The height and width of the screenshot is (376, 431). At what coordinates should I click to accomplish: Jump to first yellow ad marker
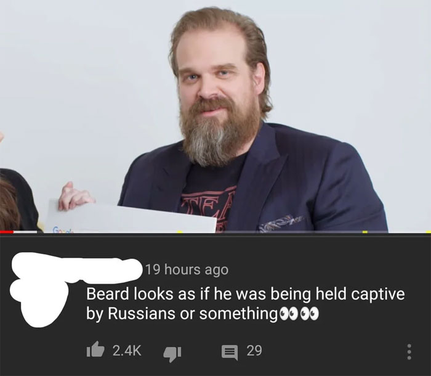(x=180, y=232)
